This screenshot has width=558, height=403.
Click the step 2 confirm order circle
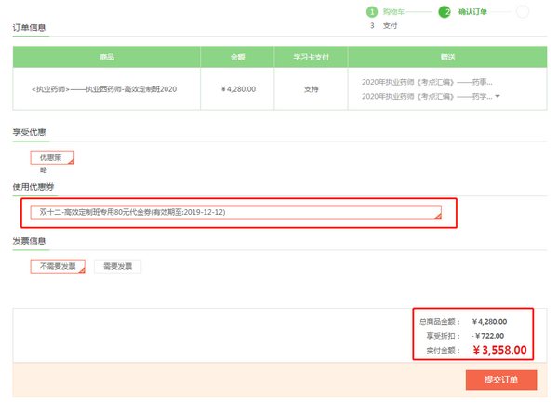(445, 12)
